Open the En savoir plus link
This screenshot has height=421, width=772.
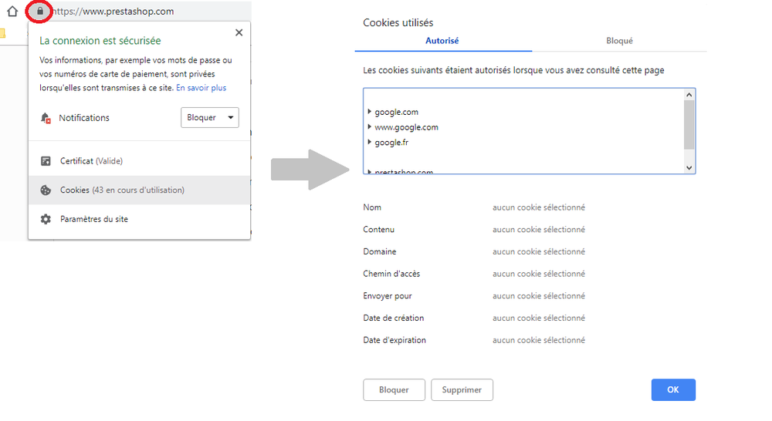point(201,88)
